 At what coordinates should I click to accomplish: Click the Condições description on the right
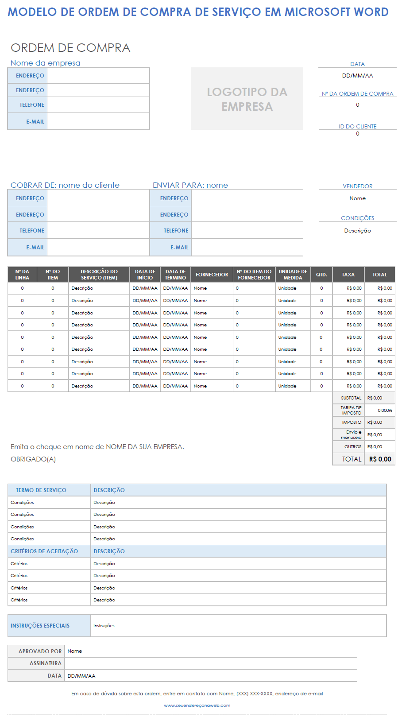pyautogui.click(x=357, y=231)
